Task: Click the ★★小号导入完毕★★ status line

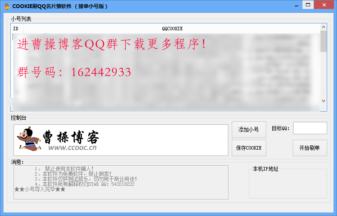Action: pos(40,189)
